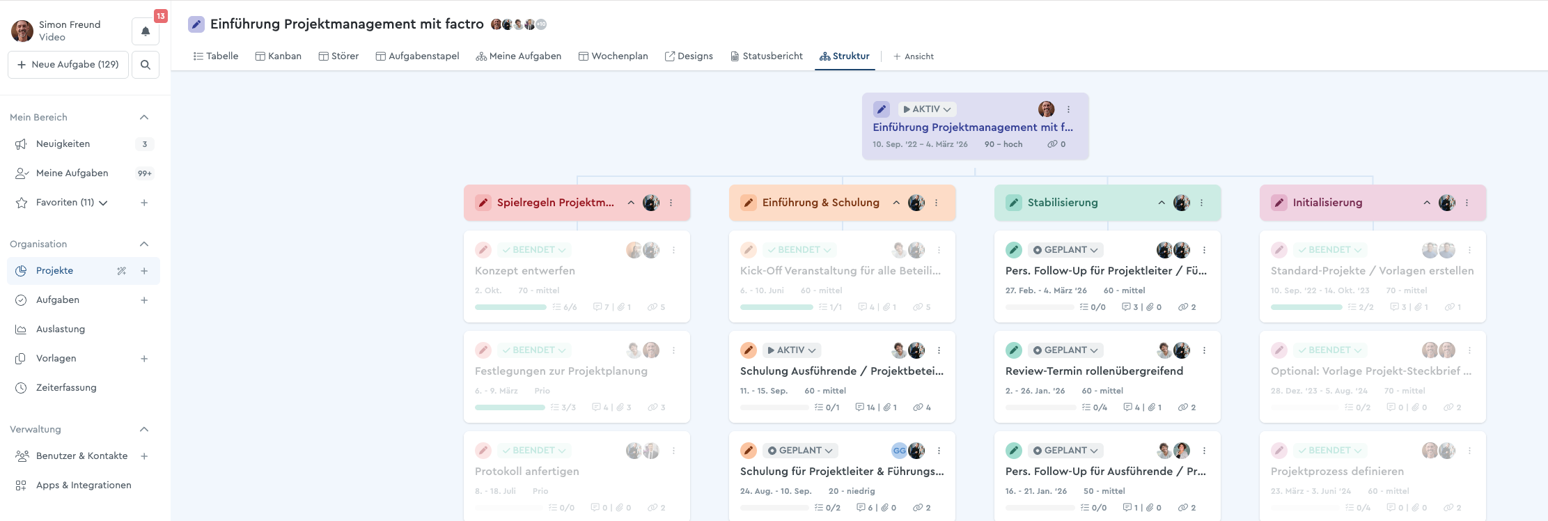Image resolution: width=1548 pixels, height=521 pixels.
Task: Click the project pencil icon beside the title
Action: click(196, 24)
